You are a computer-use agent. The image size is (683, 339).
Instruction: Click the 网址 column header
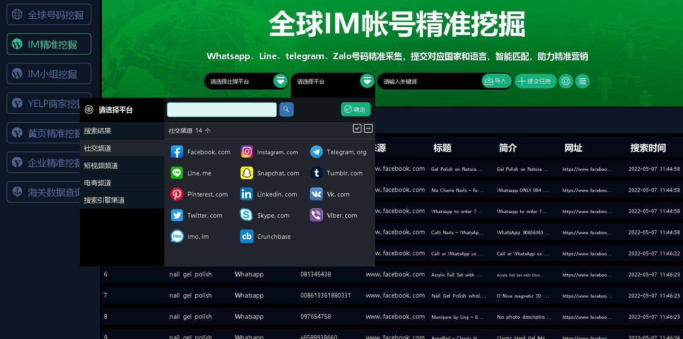(574, 148)
